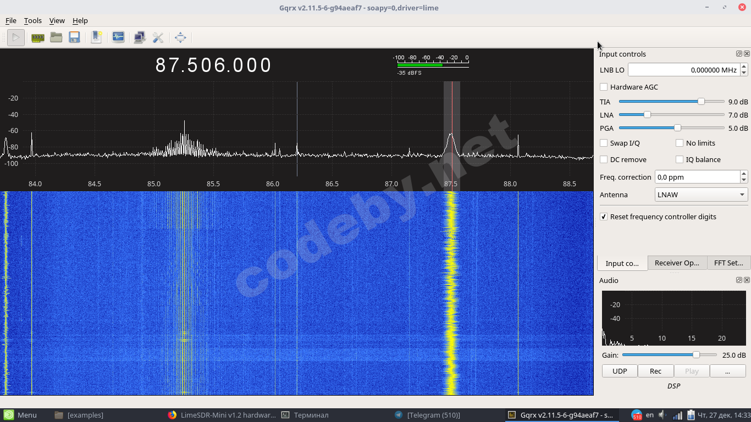The image size is (751, 422).
Task: Open remote control settings wrench icon
Action: pos(158,37)
